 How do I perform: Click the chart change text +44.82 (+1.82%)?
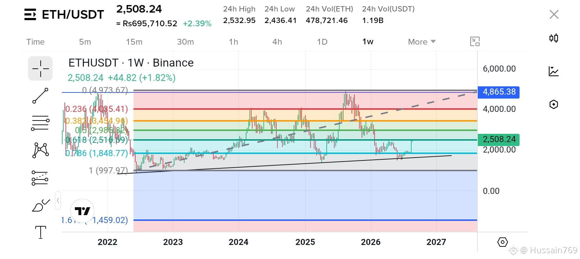click(x=142, y=78)
